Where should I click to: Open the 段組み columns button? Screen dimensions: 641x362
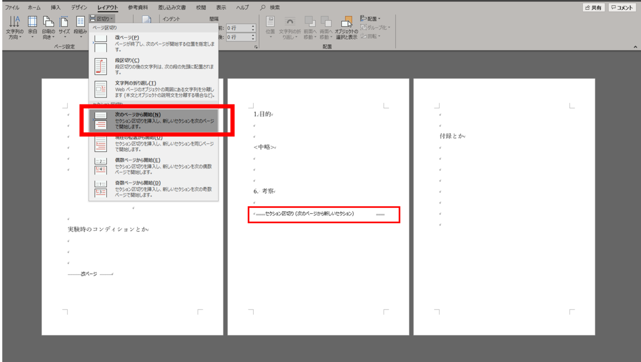click(80, 28)
